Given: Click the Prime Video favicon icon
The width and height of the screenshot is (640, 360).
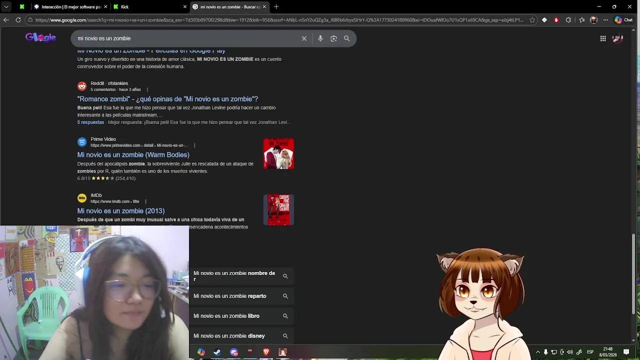Looking at the screenshot, I should [82, 142].
